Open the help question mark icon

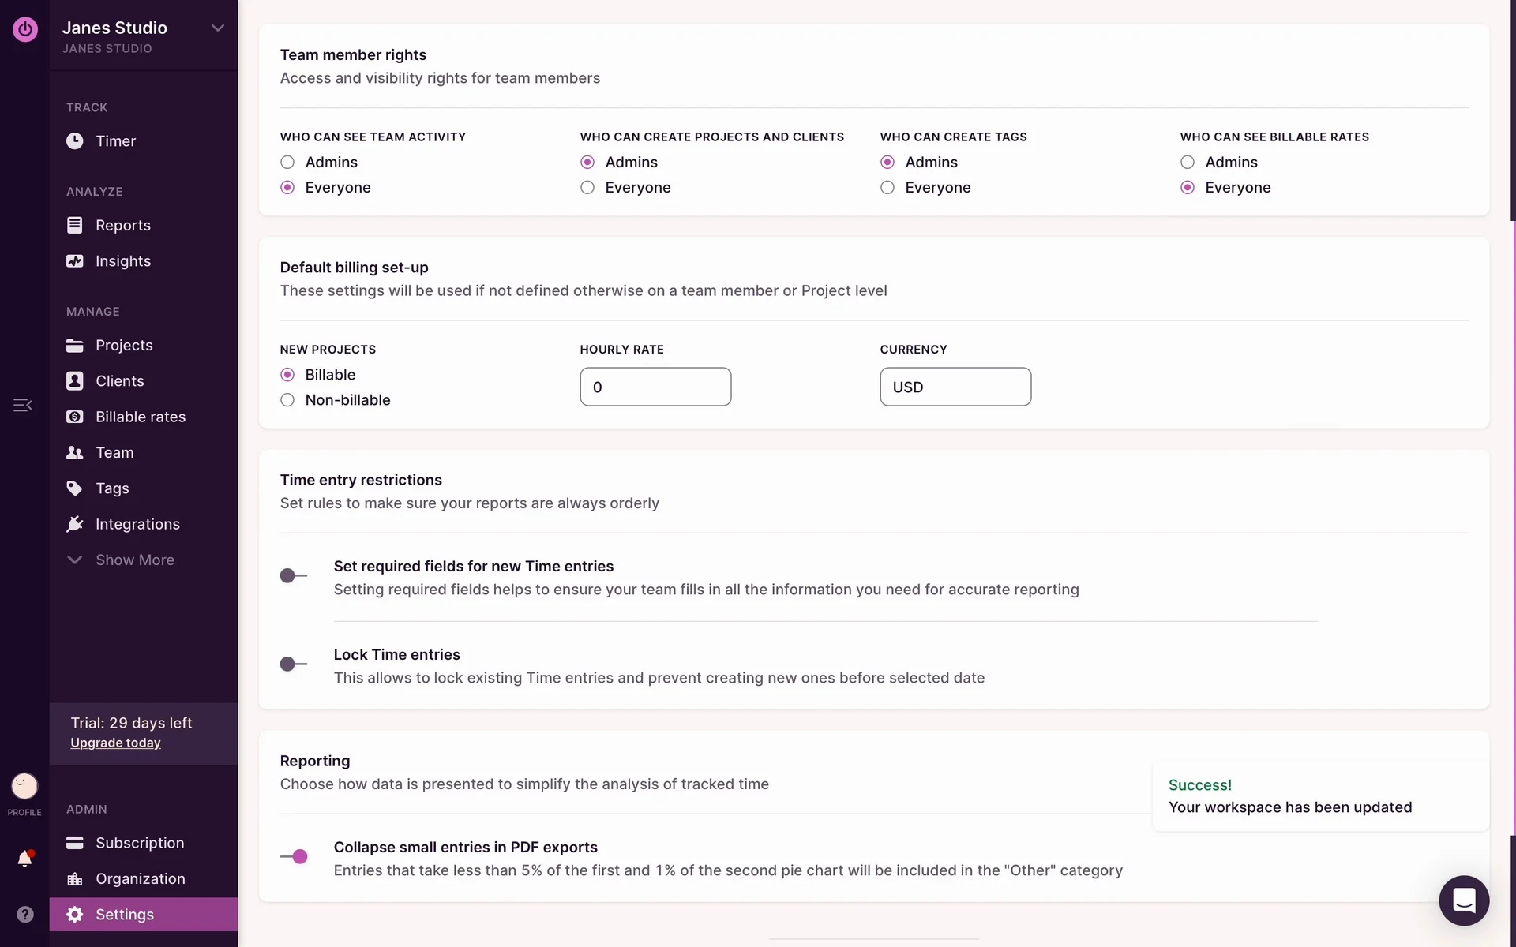(x=24, y=914)
